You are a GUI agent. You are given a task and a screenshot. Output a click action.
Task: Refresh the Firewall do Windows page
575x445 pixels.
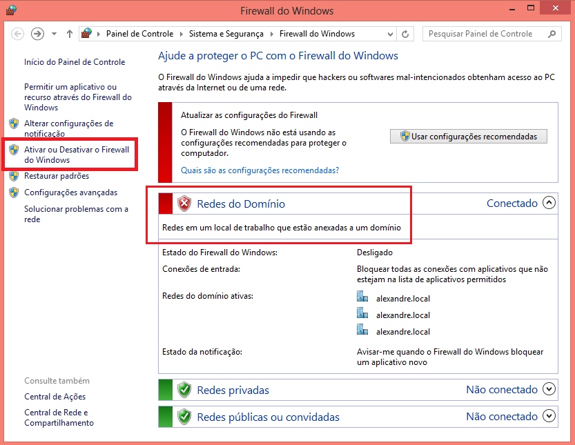tap(405, 34)
